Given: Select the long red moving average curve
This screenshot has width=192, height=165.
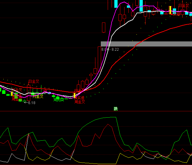Looking at the screenshot, I should point(150,34).
